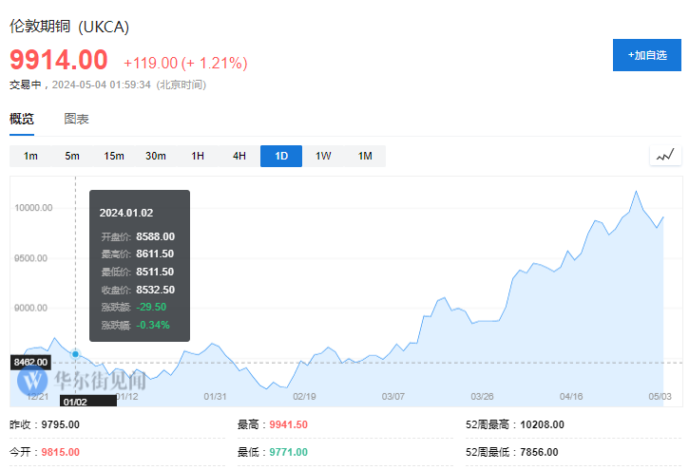Click the blue data point marker on chart
689x470 pixels.
[x=75, y=354]
